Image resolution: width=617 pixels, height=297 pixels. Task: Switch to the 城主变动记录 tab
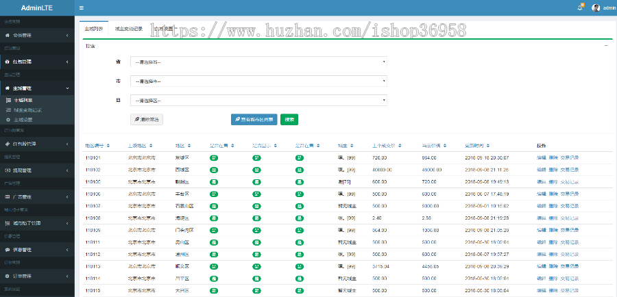pyautogui.click(x=129, y=29)
